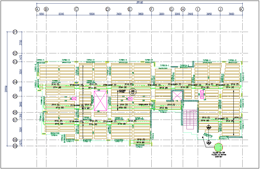Click beam label TYPB16-1

point(165,66)
